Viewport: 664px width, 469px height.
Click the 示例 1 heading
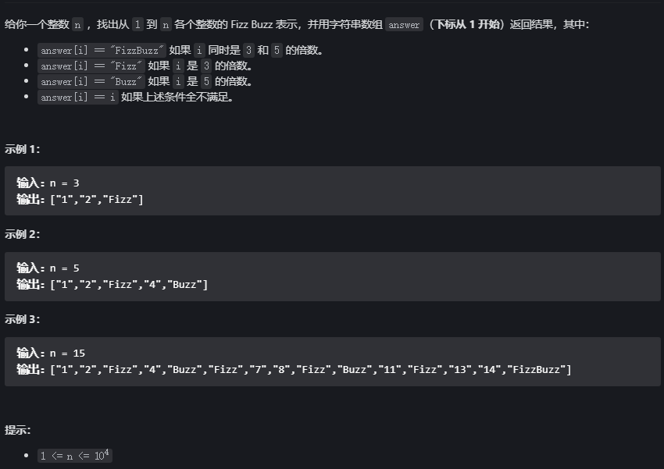point(22,149)
